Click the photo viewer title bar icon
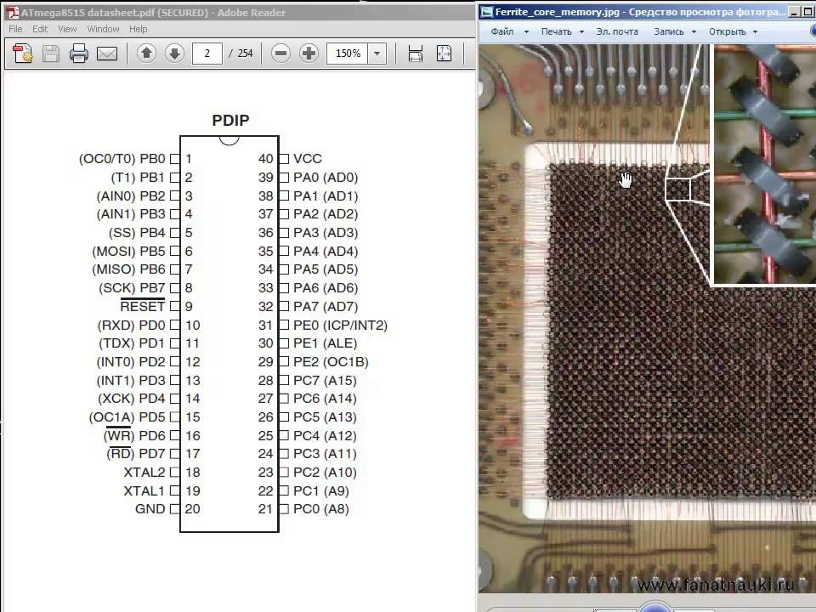 [x=486, y=12]
